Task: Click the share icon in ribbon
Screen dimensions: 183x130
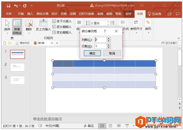Action: (x=170, y=14)
